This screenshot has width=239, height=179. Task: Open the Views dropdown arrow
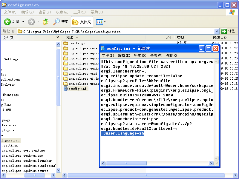point(105,22)
